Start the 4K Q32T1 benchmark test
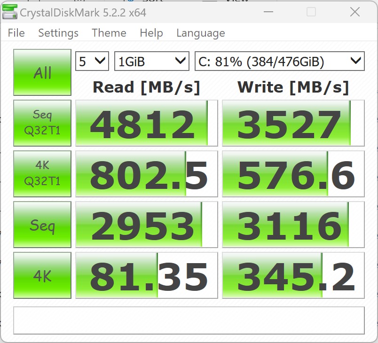This screenshot has height=343, width=378. coord(42,174)
